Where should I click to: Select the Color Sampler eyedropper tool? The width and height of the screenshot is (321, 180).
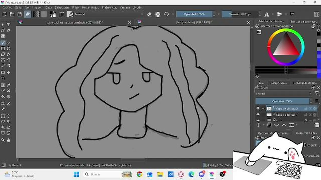pyautogui.click(x=8, y=85)
